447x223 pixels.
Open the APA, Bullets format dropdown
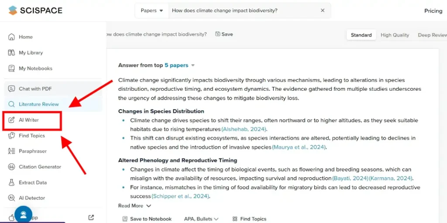pos(201,219)
